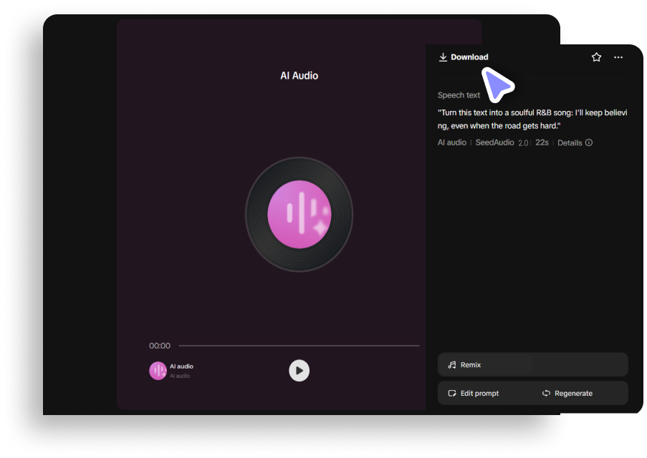
Task: Click the Regenerate loop icon
Action: (x=546, y=394)
